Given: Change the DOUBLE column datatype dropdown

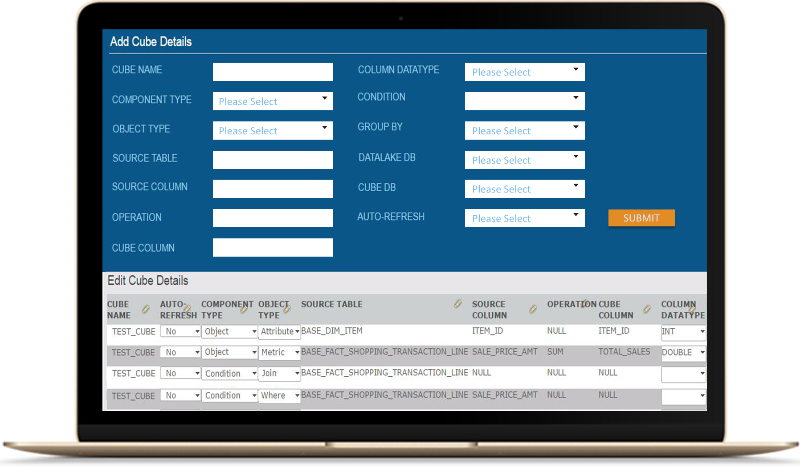Looking at the screenshot, I should click(683, 353).
